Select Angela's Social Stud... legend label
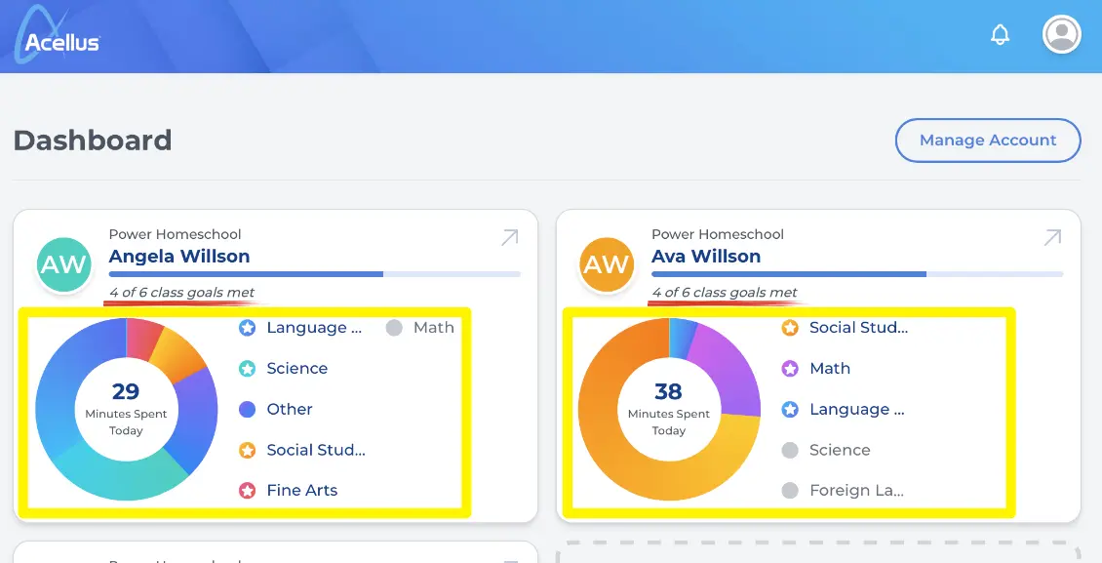The height and width of the screenshot is (563, 1102). tap(316, 450)
